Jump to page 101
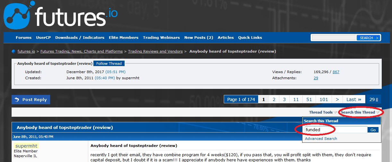This screenshot has width=392, height=162. pyautogui.click(x=324, y=99)
